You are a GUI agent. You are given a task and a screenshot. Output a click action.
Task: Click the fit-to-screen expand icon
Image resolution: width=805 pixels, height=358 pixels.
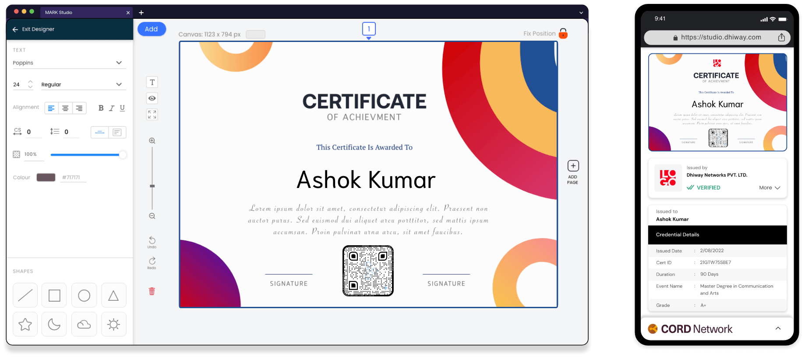pyautogui.click(x=152, y=115)
